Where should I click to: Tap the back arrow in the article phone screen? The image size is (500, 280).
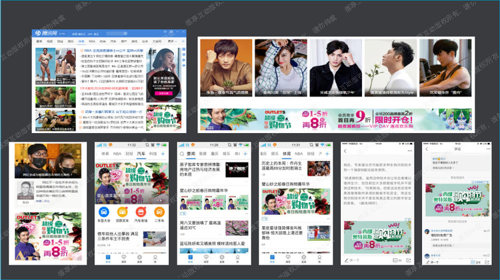pos(345,151)
